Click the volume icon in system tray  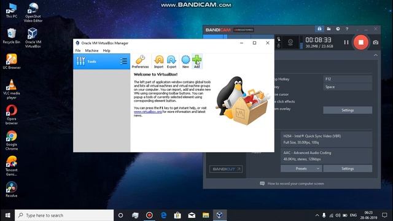(338, 215)
